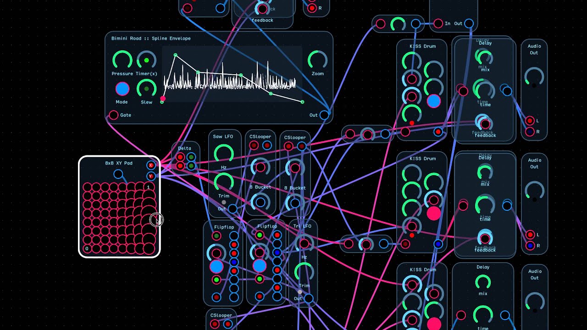Click the Gate input port on Spline Envelope
The image size is (587, 330).
pos(113,115)
